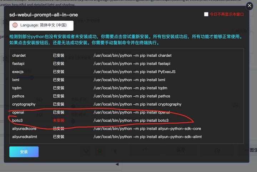Click the 已安装 status in chardet row
257x172 pixels.
tap(59, 55)
